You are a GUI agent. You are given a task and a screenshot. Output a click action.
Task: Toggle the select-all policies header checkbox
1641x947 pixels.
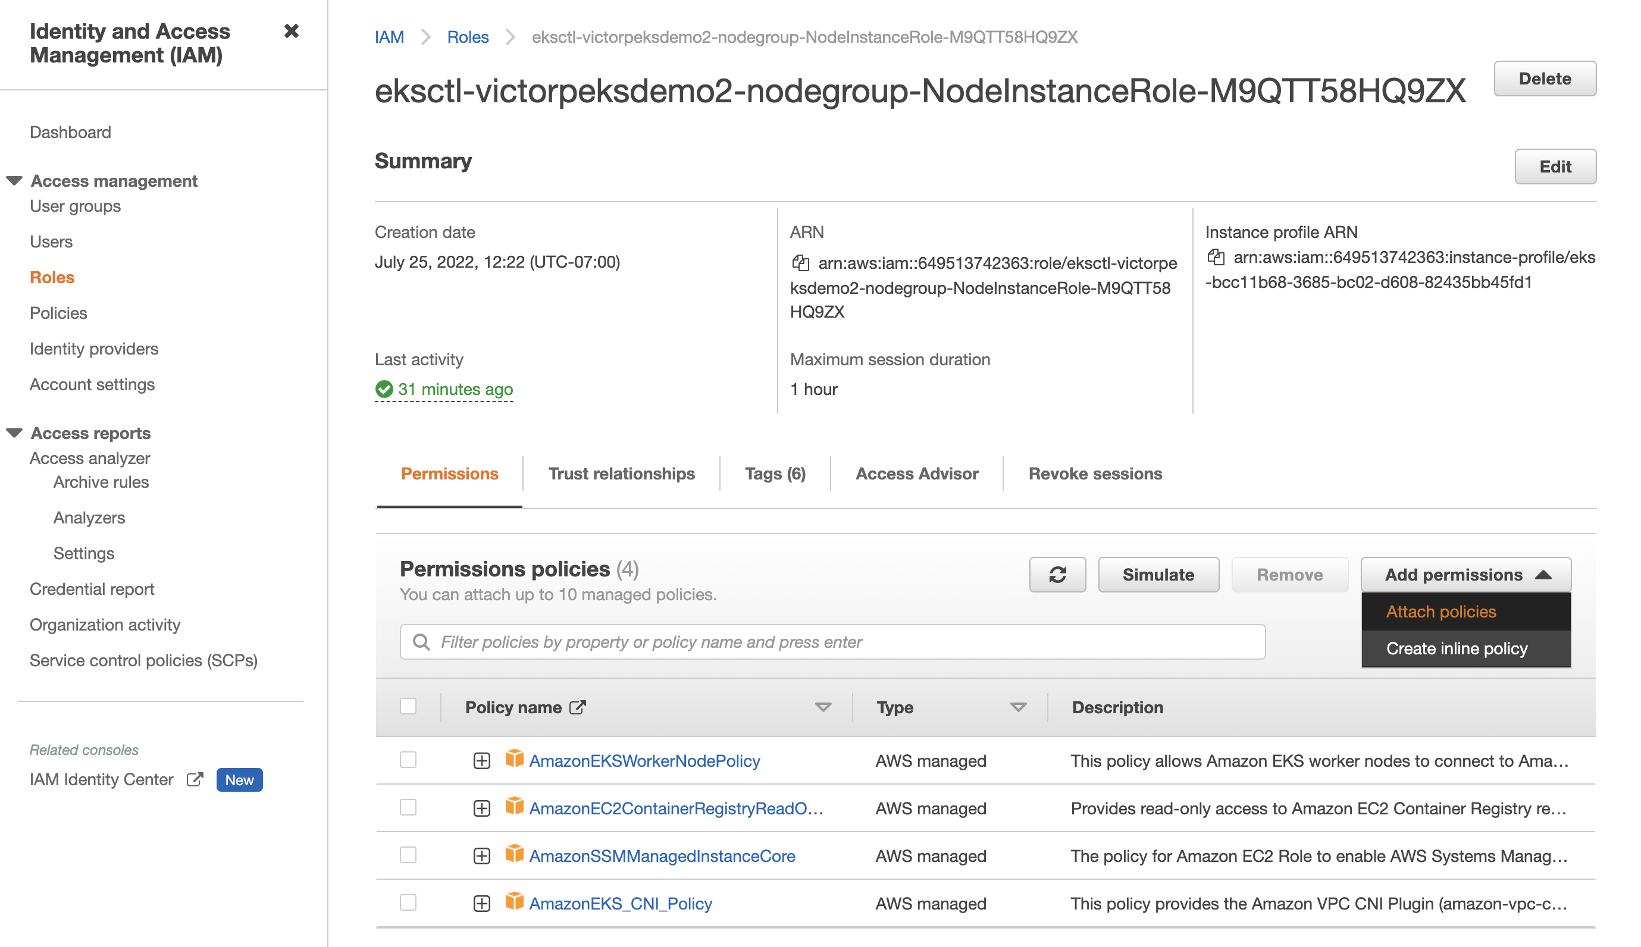click(408, 705)
